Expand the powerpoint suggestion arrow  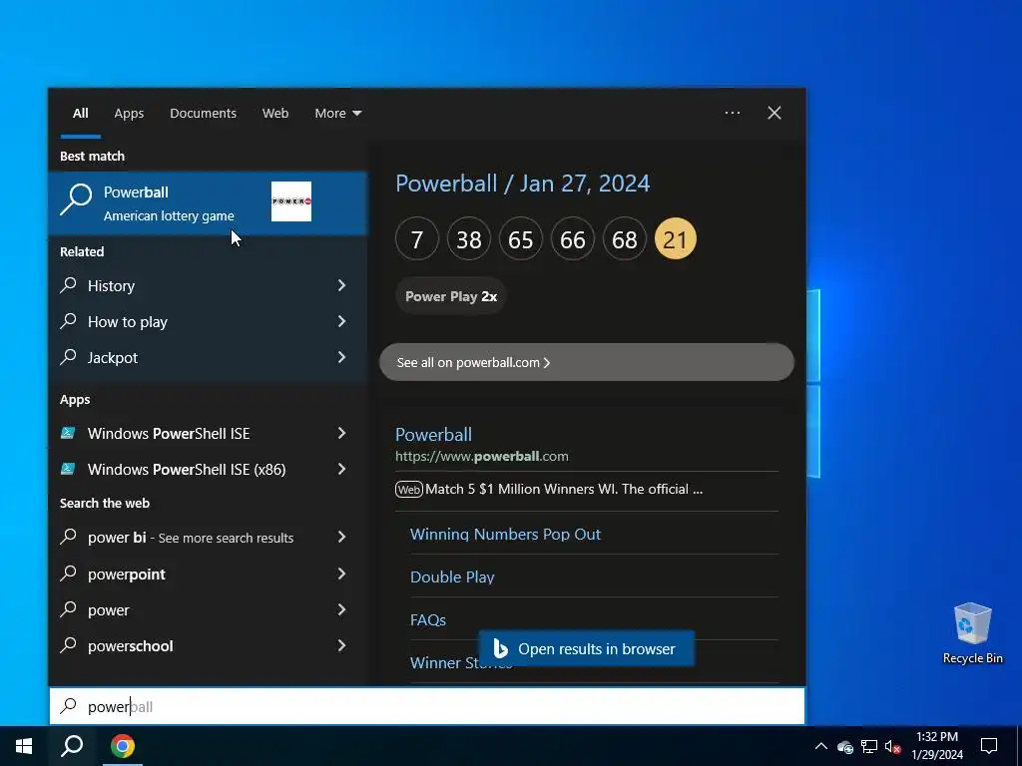click(x=341, y=574)
